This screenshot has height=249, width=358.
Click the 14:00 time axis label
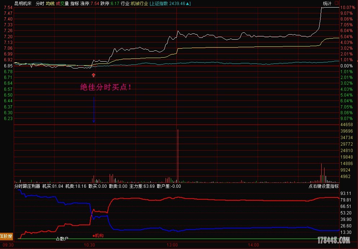253,245
